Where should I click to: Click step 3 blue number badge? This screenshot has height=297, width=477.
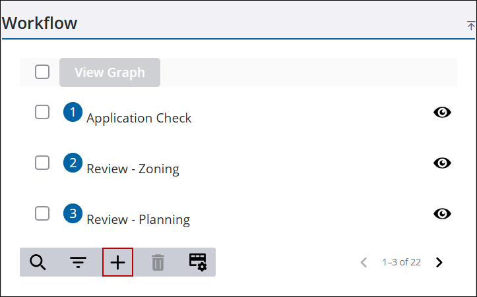point(73,213)
